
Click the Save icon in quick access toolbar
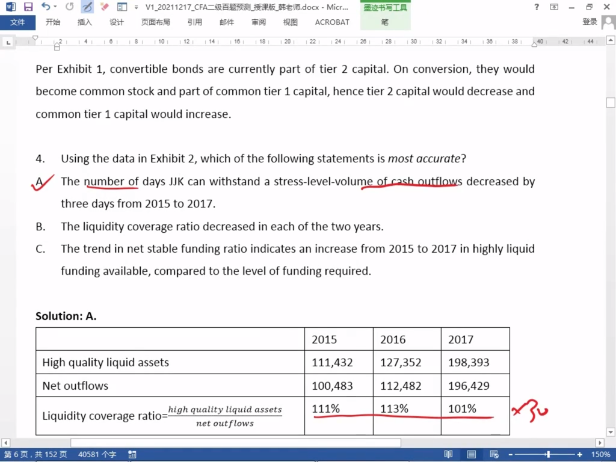[28, 7]
